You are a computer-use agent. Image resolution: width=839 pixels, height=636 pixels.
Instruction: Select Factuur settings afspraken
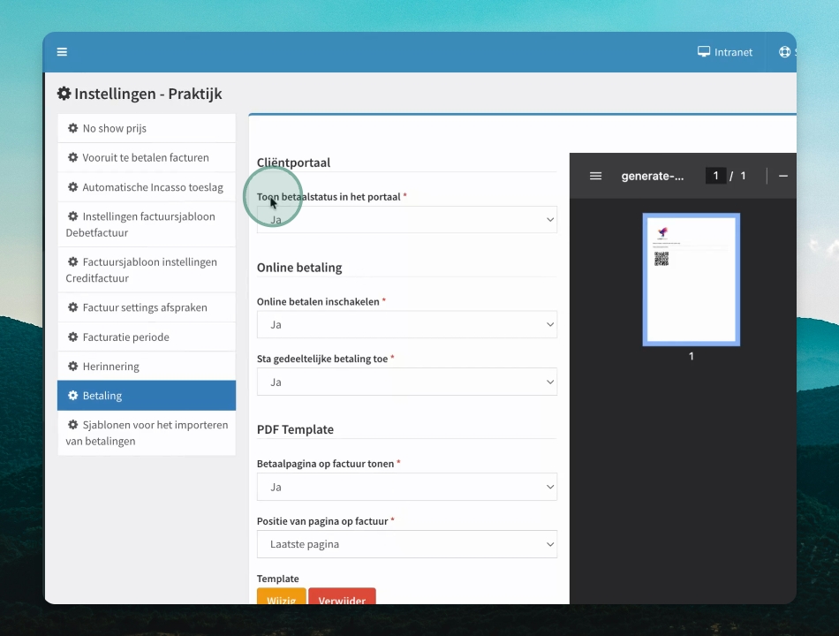pyautogui.click(x=147, y=307)
